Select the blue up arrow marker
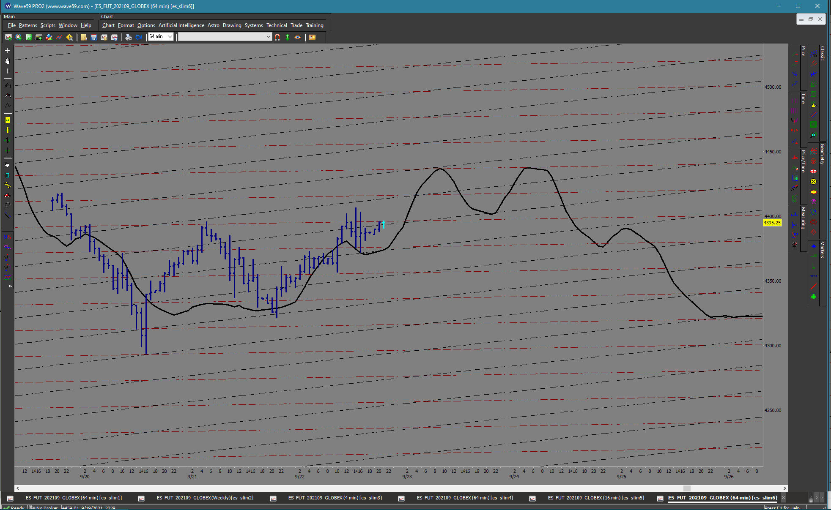 (x=814, y=245)
